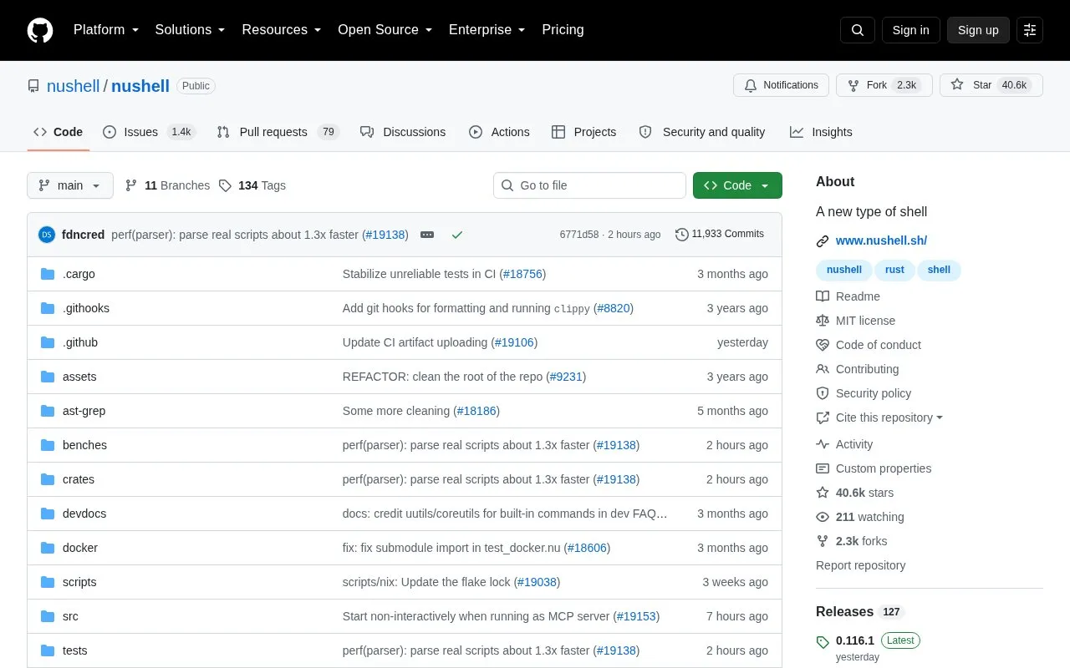Expand the Resources menu
This screenshot has height=668, width=1070.
click(282, 30)
